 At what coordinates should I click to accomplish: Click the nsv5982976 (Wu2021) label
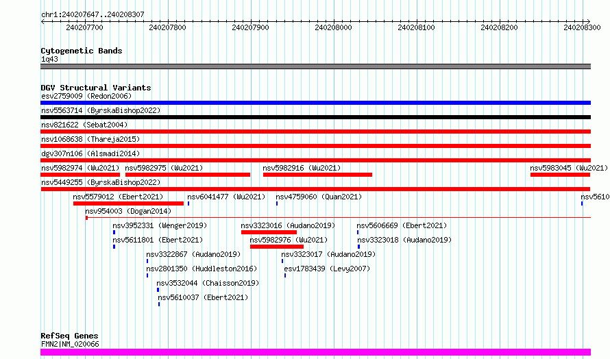289,240
